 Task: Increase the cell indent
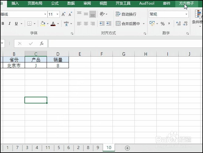pos(109,24)
